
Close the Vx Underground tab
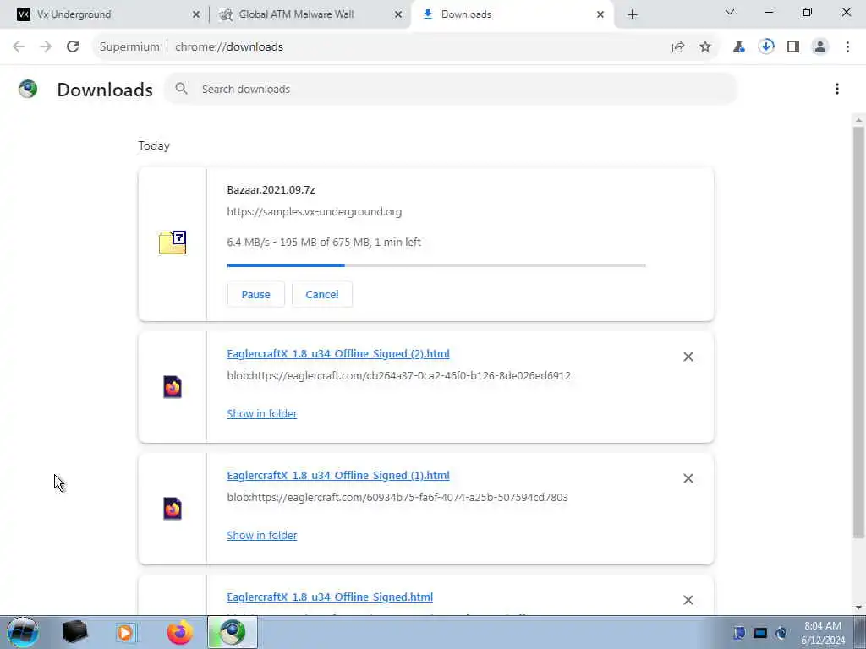(x=196, y=15)
